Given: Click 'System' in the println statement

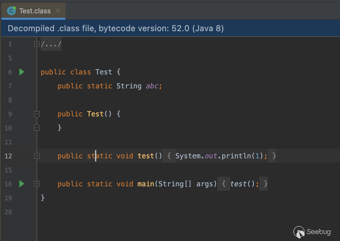Looking at the screenshot, I should 188,156.
